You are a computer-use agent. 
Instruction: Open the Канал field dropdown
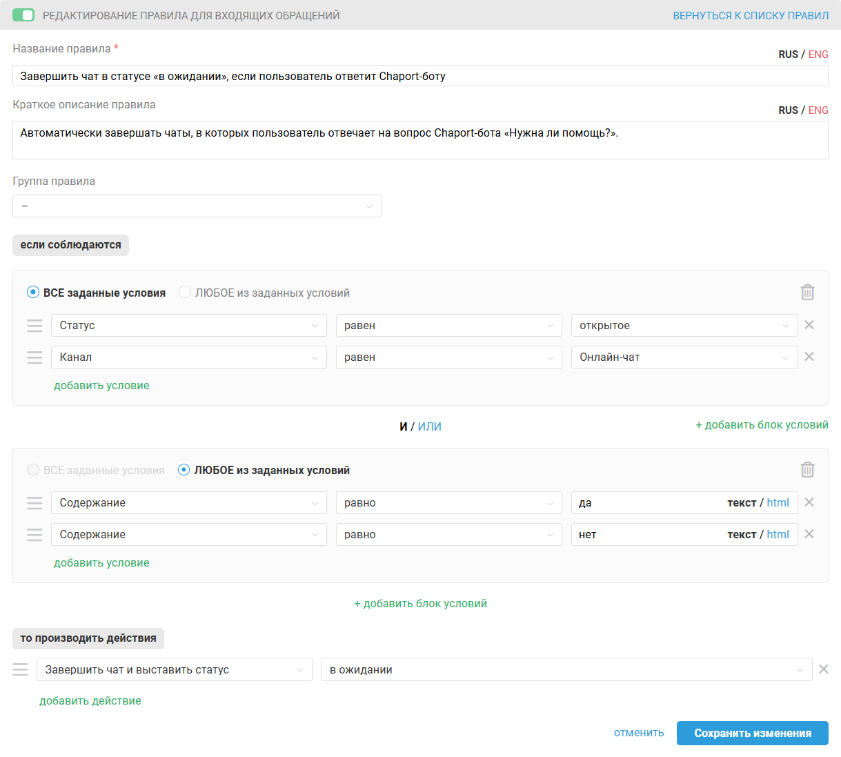tap(189, 357)
